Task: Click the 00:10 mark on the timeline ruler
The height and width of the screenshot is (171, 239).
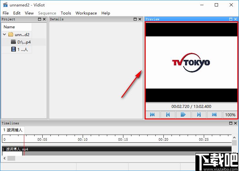Action: point(83,139)
